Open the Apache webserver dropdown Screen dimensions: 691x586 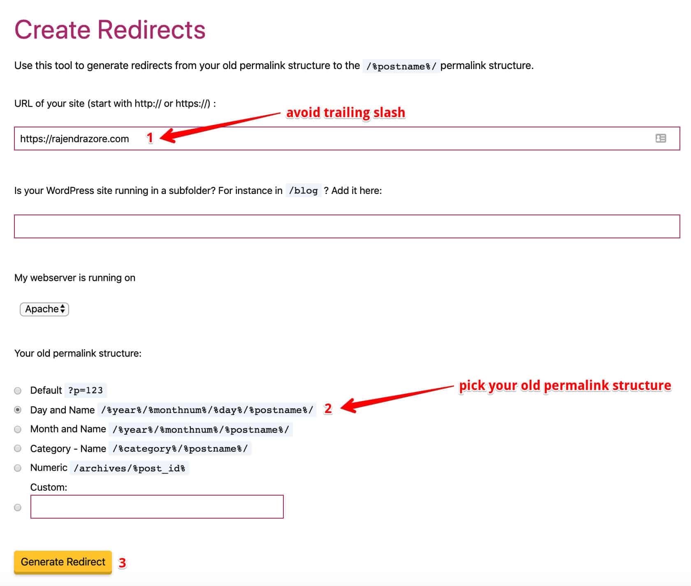pyautogui.click(x=44, y=309)
